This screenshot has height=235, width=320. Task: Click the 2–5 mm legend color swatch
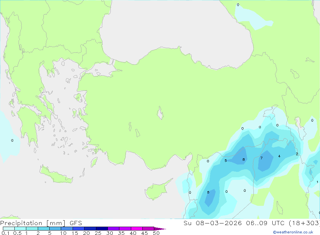click(44, 229)
